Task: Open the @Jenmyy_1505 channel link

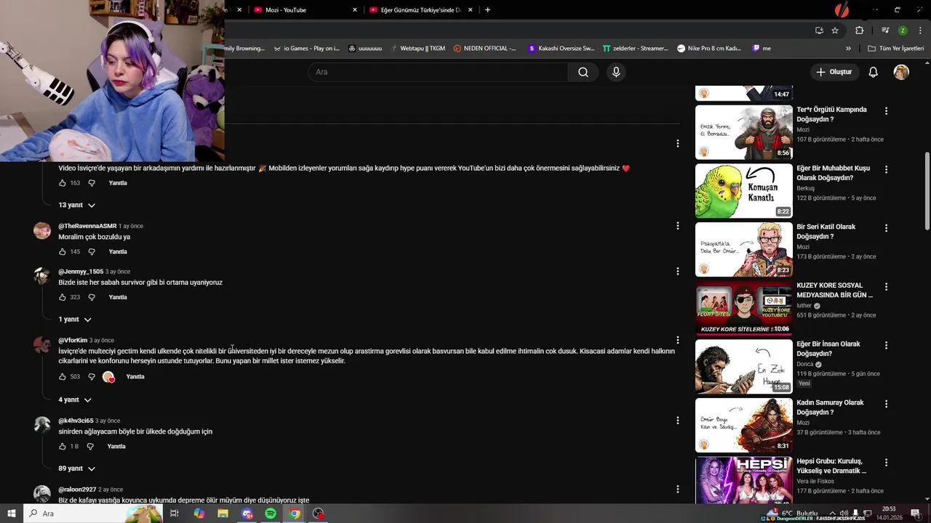Action: click(x=81, y=272)
